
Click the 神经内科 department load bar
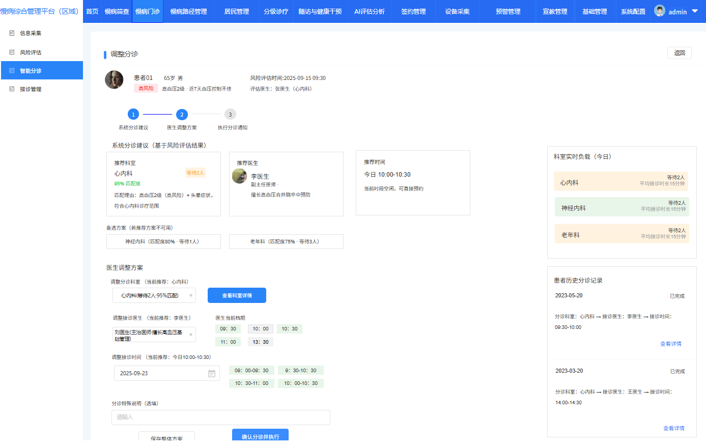pos(622,207)
